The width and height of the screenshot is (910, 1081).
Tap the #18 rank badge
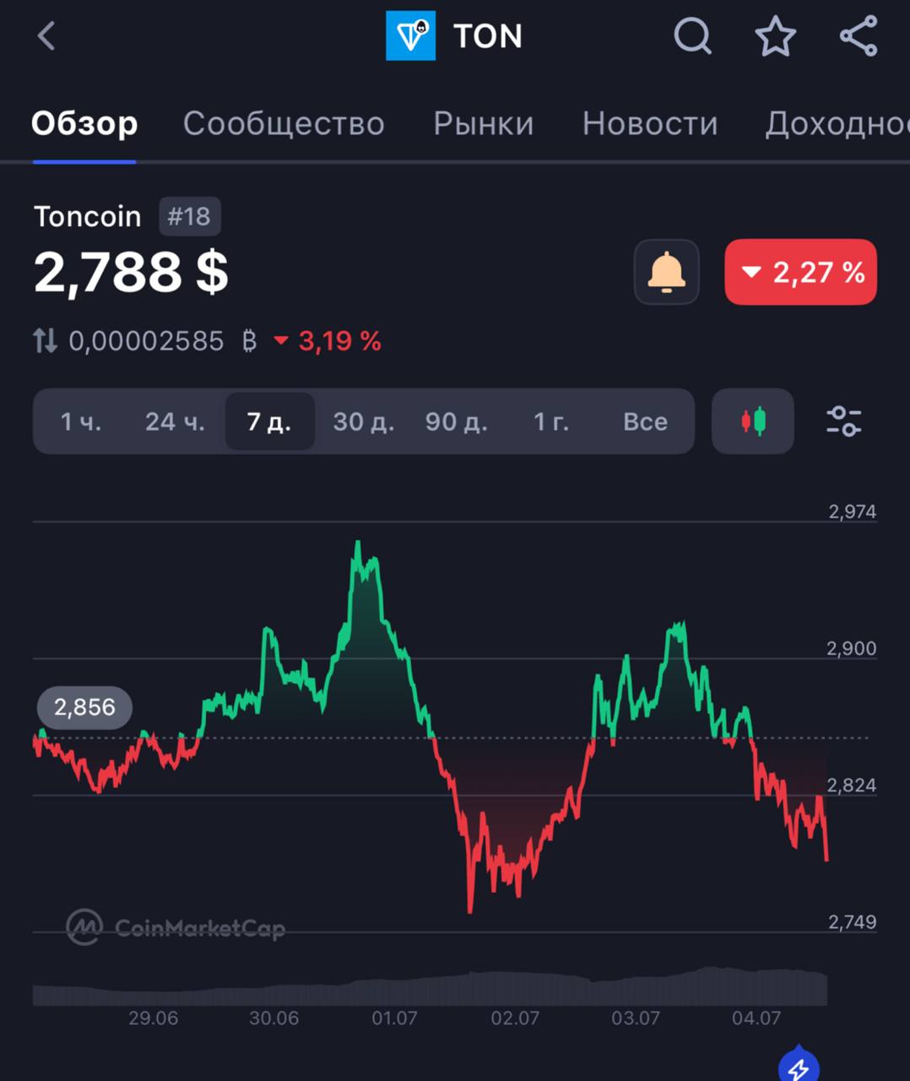pyautogui.click(x=190, y=217)
